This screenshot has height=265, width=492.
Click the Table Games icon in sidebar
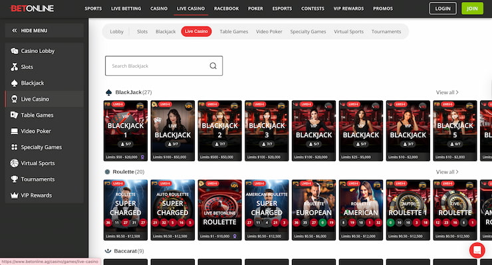14,115
